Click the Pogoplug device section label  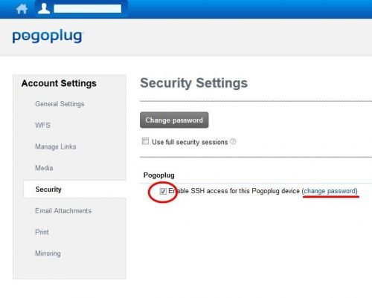point(158,175)
